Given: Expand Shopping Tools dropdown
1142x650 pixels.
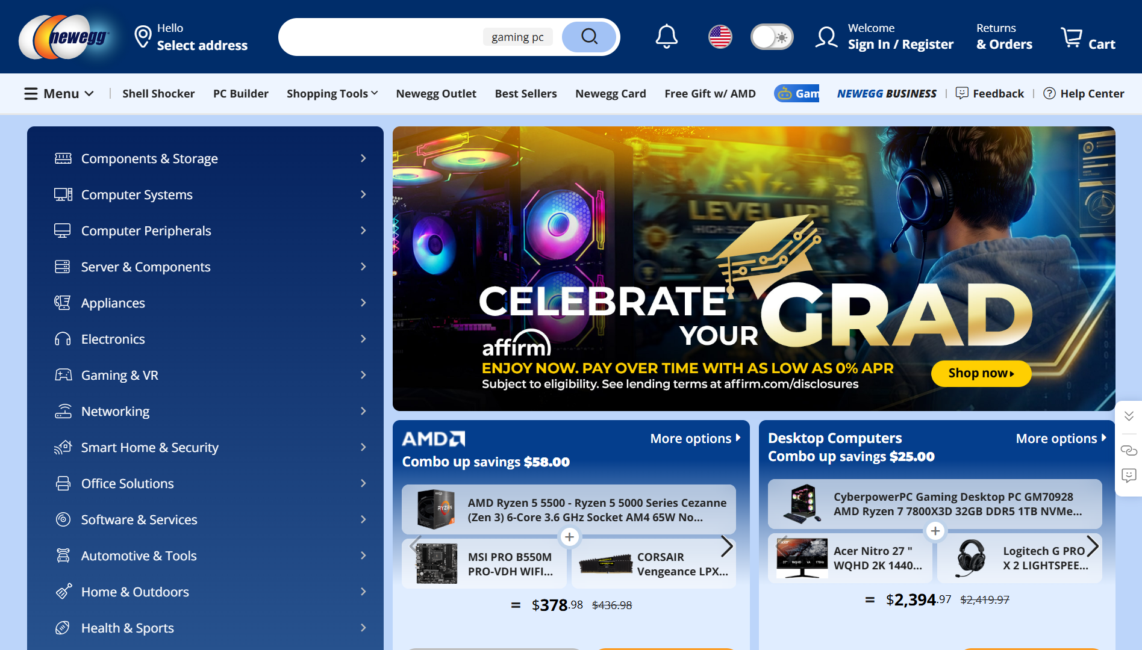Looking at the screenshot, I should pos(332,93).
